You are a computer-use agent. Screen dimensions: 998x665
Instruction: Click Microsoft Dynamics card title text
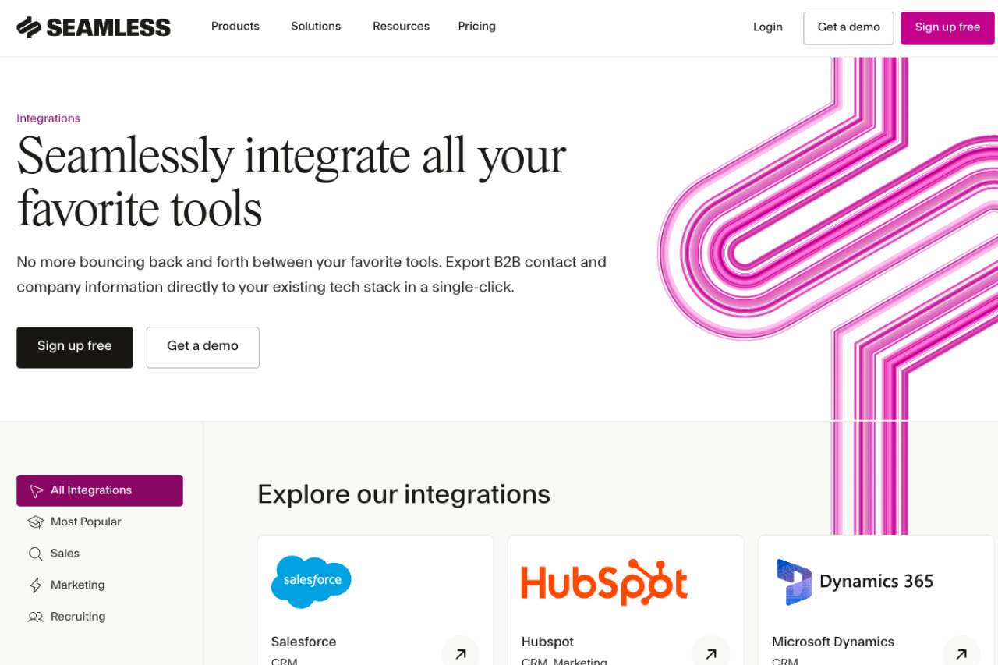click(x=833, y=642)
